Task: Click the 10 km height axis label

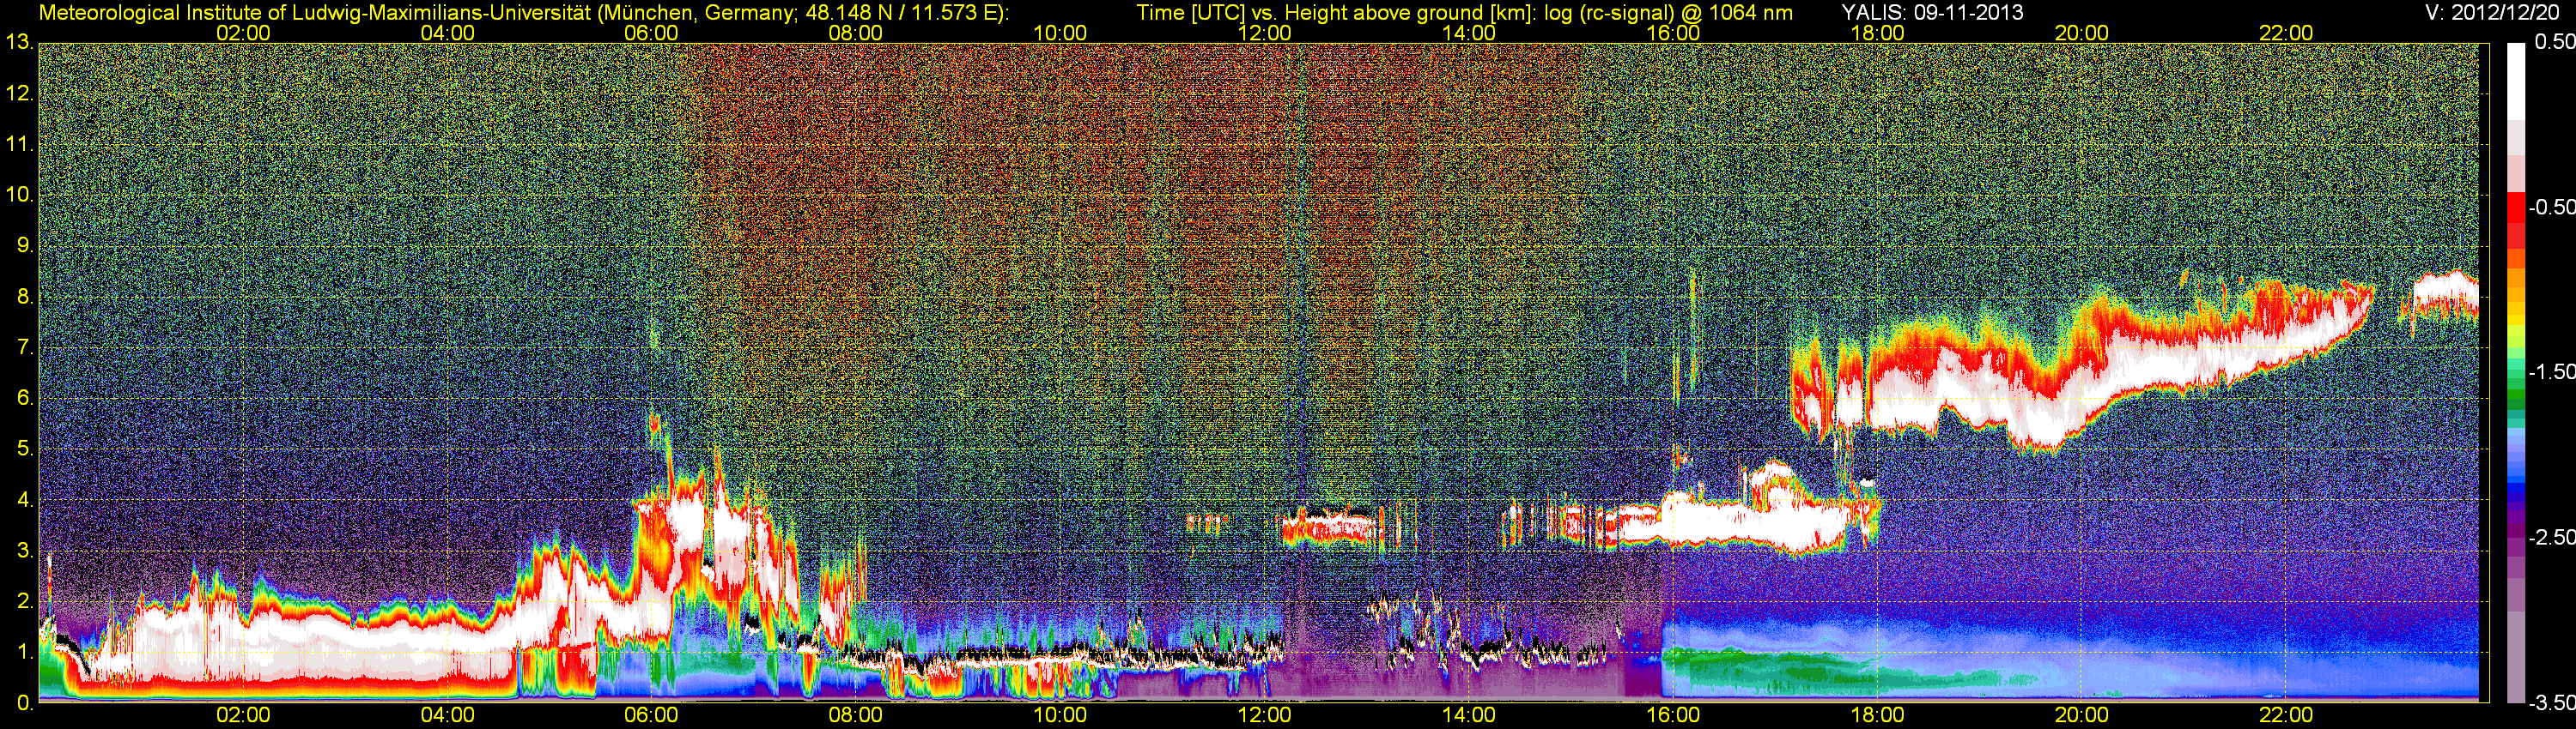Action: tap(19, 195)
